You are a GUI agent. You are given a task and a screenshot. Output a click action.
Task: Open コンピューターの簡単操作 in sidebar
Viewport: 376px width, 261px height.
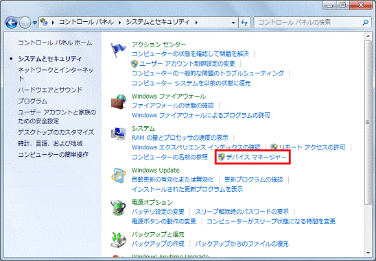[x=54, y=155]
